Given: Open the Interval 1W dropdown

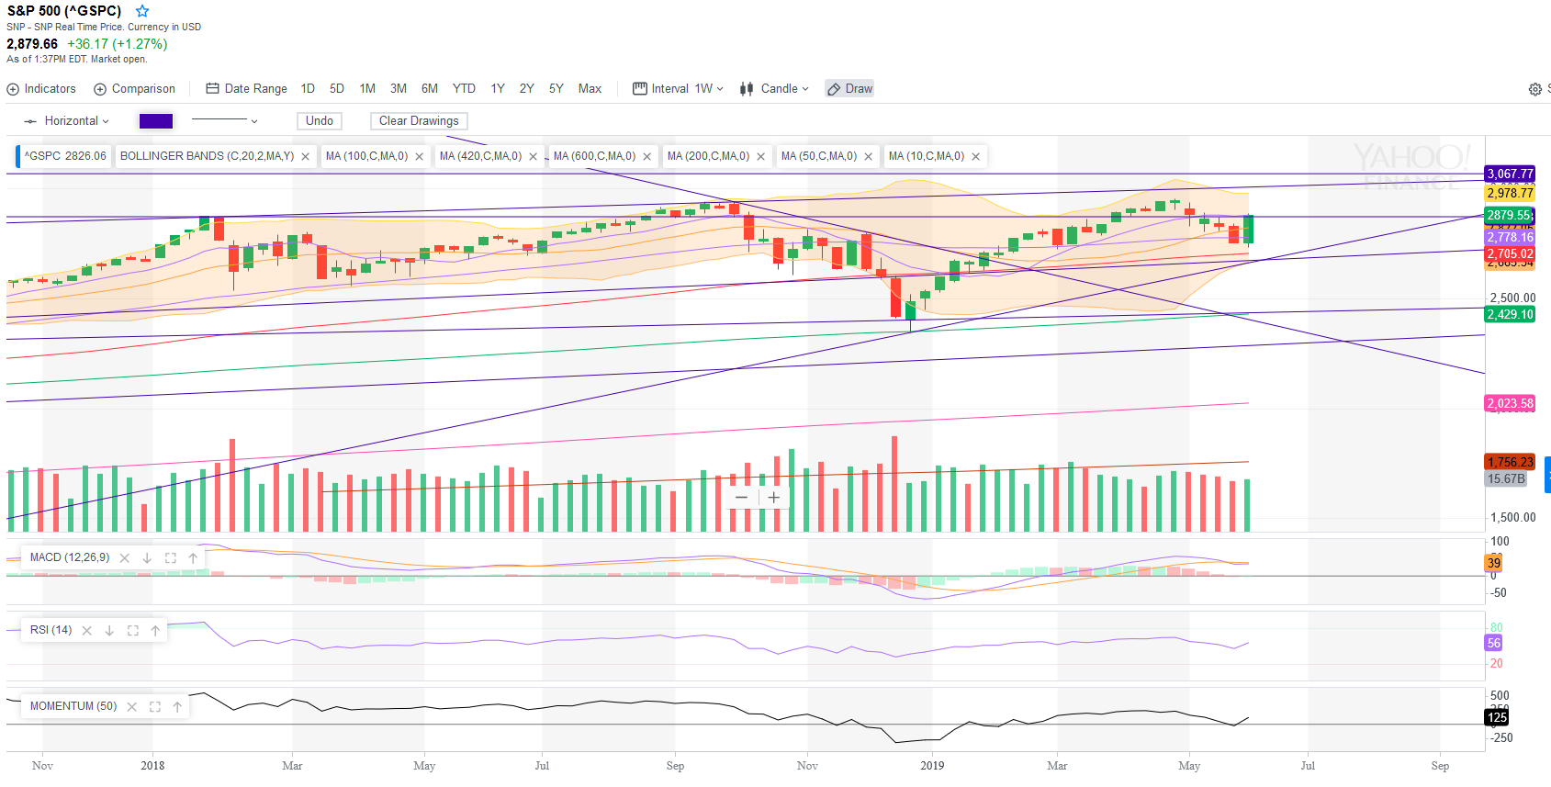Looking at the screenshot, I should 679,89.
